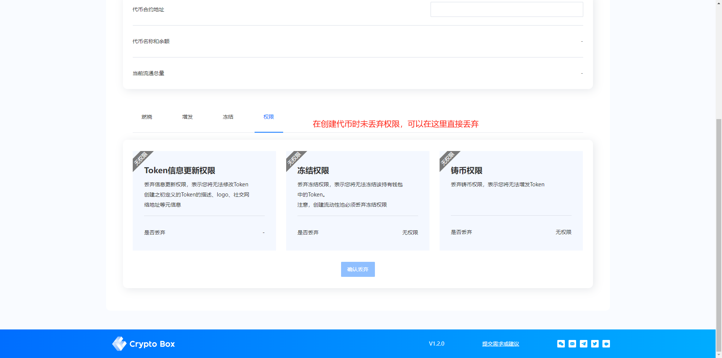Click the WeChat icon in footer

pyautogui.click(x=561, y=344)
